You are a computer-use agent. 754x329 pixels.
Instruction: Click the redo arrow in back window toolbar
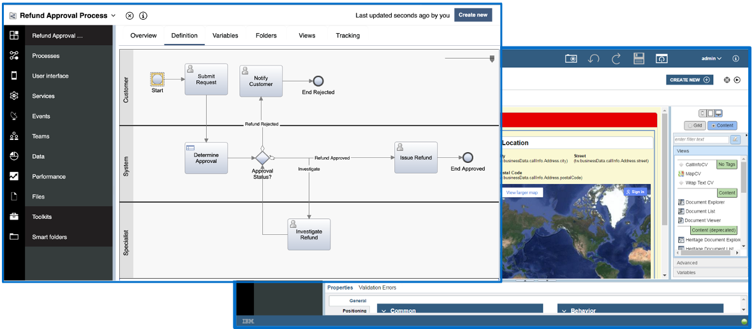[616, 59]
